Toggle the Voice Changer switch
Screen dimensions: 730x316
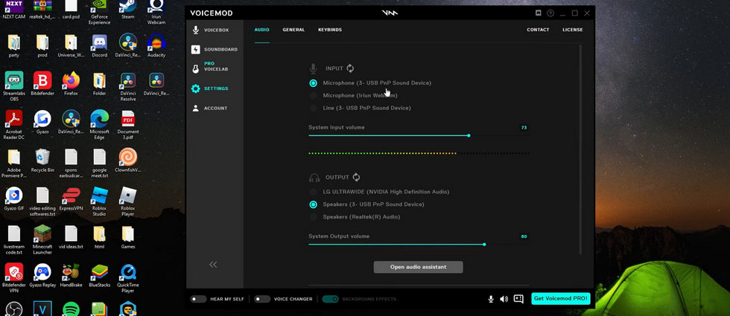point(262,299)
